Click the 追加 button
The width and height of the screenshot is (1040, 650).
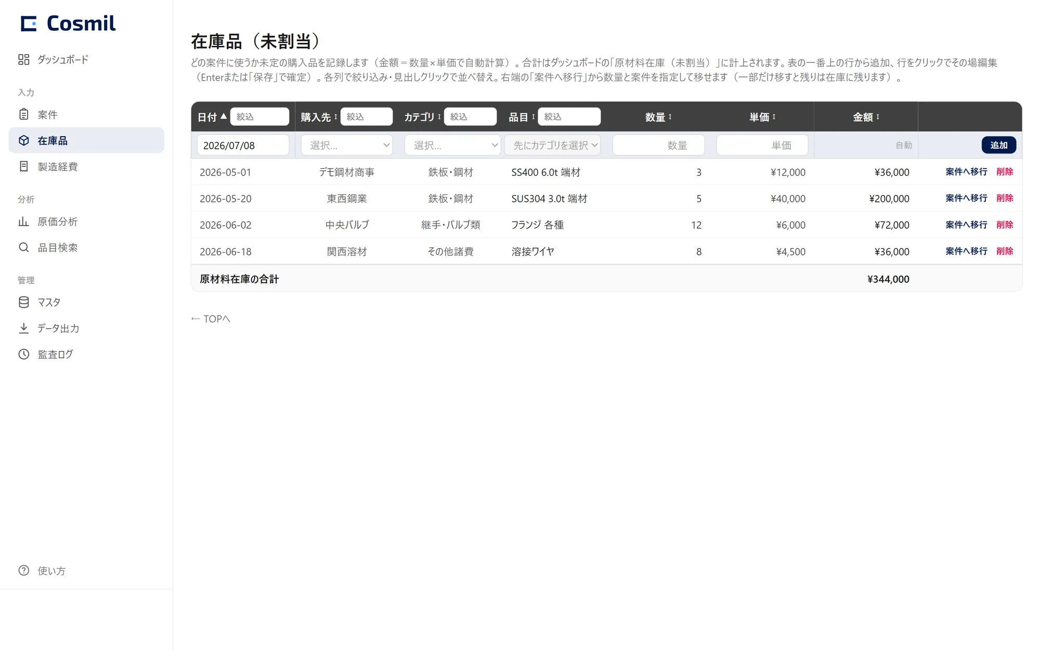tap(998, 145)
